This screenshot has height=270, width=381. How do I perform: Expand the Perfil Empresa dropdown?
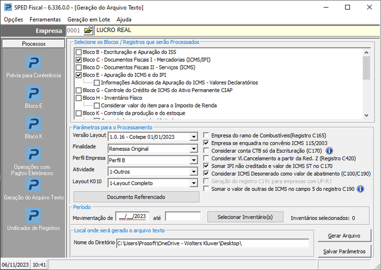(x=194, y=160)
